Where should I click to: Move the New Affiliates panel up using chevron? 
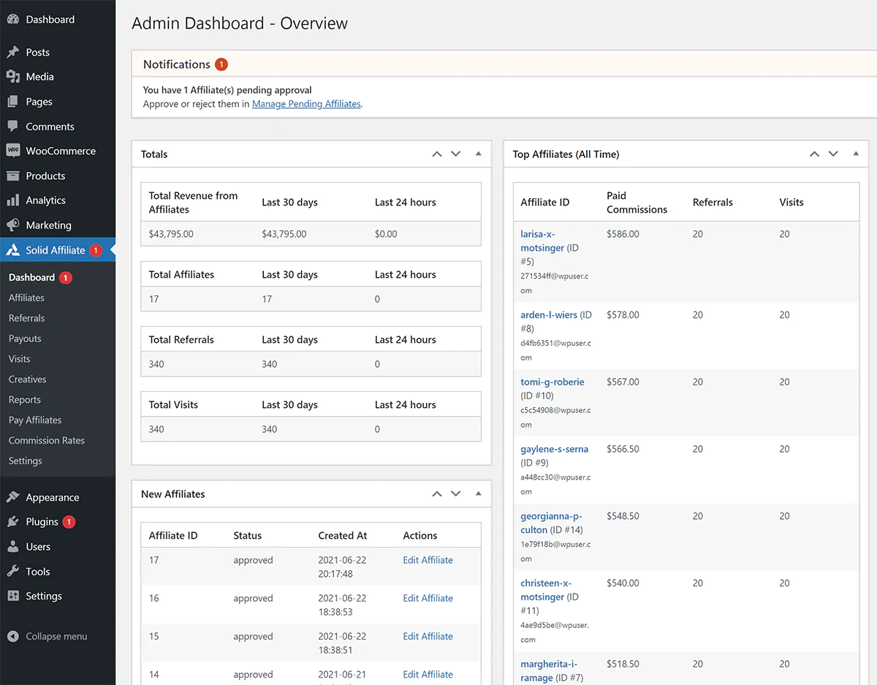(436, 493)
